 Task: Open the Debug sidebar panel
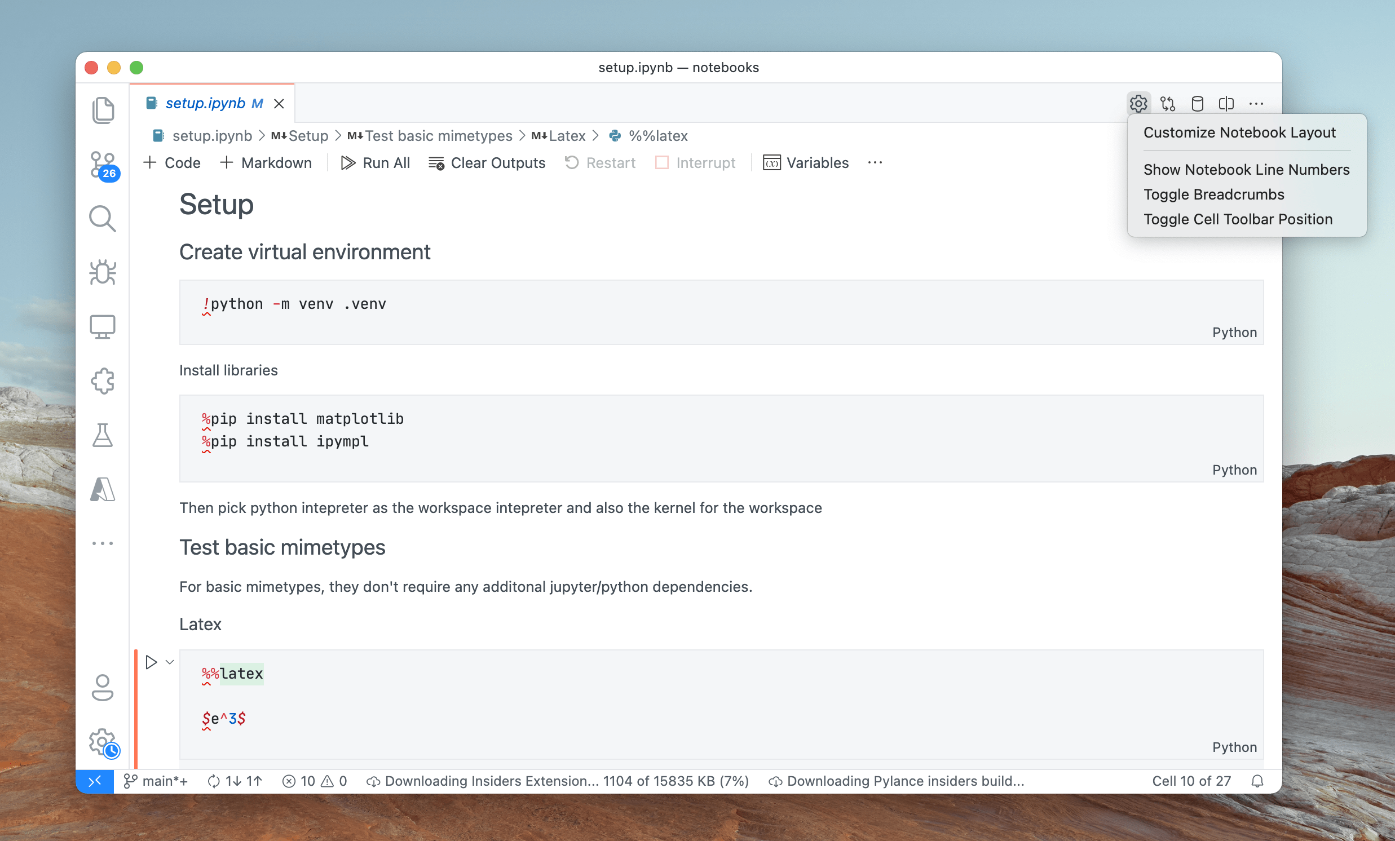(105, 271)
